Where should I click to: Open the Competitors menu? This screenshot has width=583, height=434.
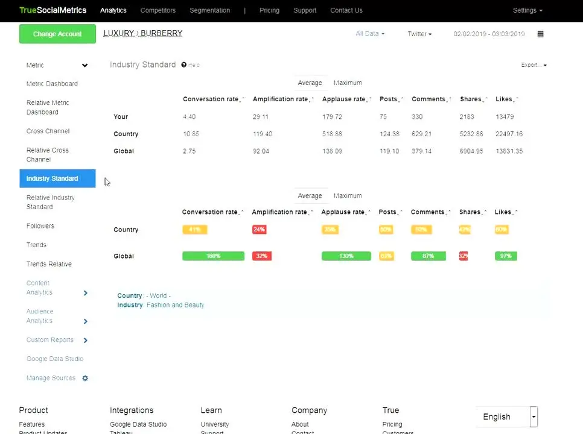158,10
